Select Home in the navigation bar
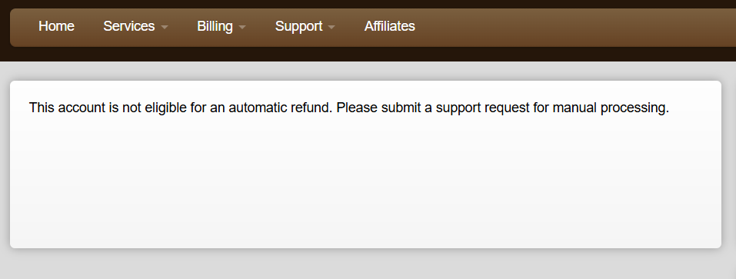 click(x=56, y=26)
